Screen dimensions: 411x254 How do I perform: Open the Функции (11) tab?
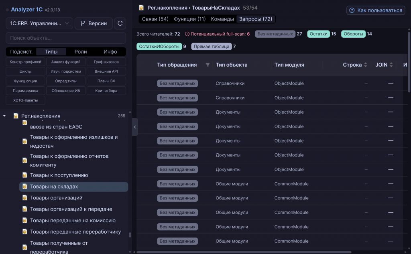tap(190, 19)
